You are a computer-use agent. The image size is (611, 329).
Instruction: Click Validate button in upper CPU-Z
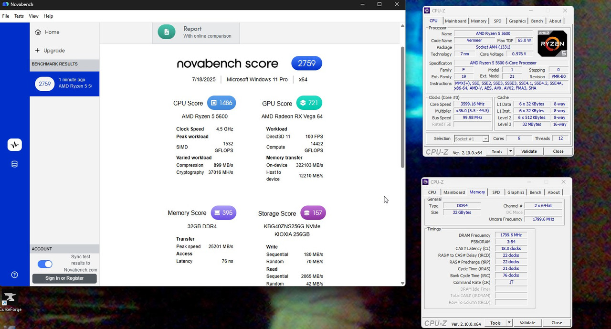529,151
